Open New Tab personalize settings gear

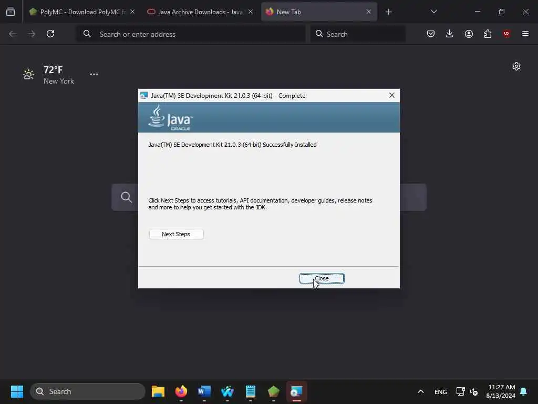click(x=516, y=66)
